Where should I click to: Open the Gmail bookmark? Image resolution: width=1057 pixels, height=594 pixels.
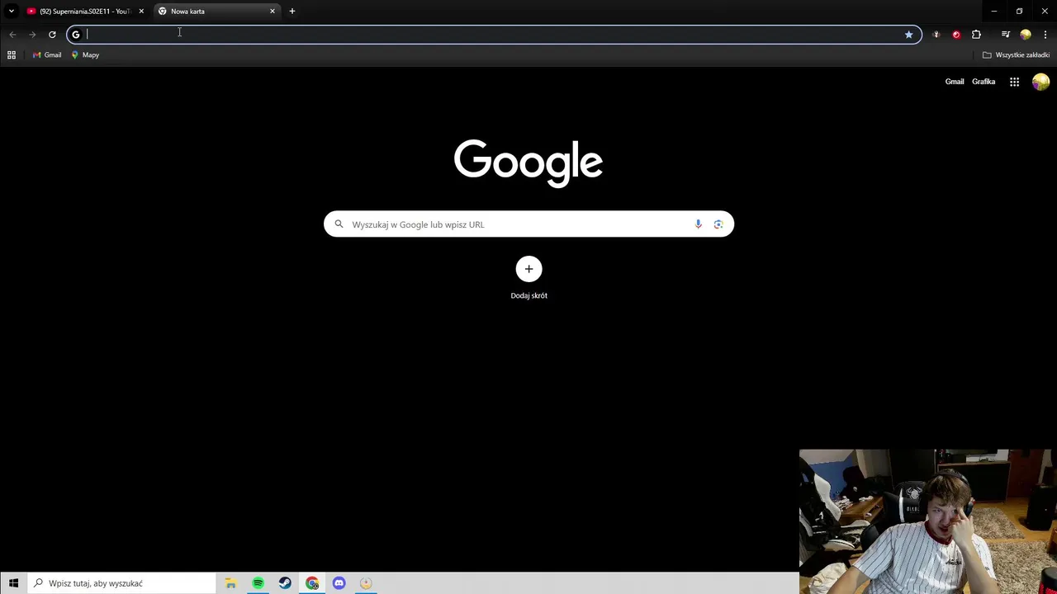47,55
